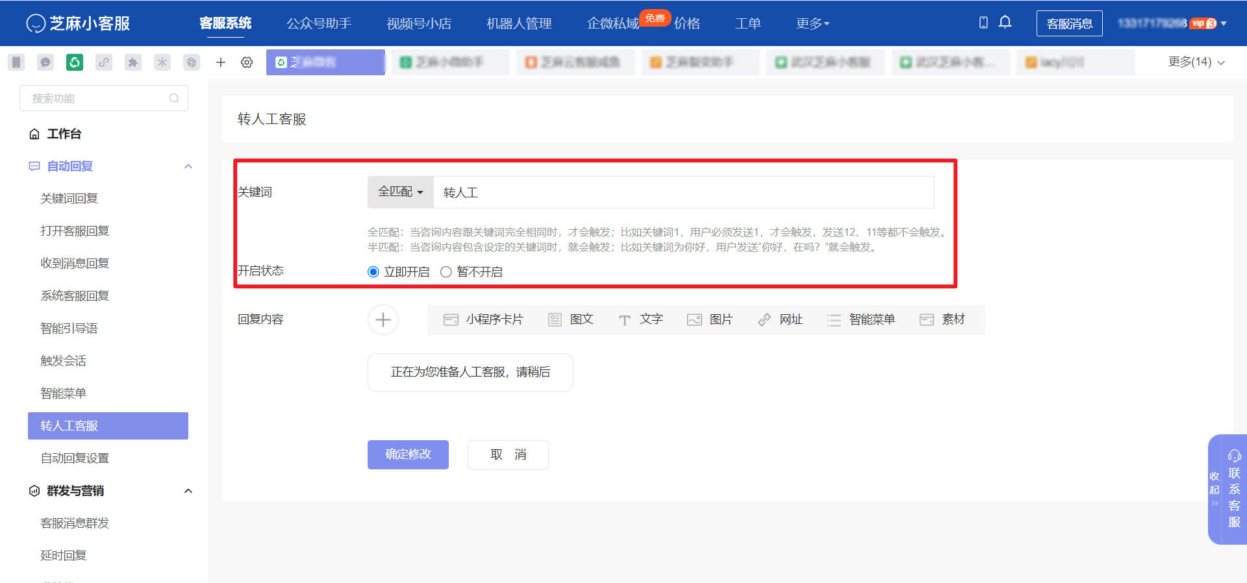The width and height of the screenshot is (1247, 583).
Task: Select the cube channel icon
Action: coord(192,62)
